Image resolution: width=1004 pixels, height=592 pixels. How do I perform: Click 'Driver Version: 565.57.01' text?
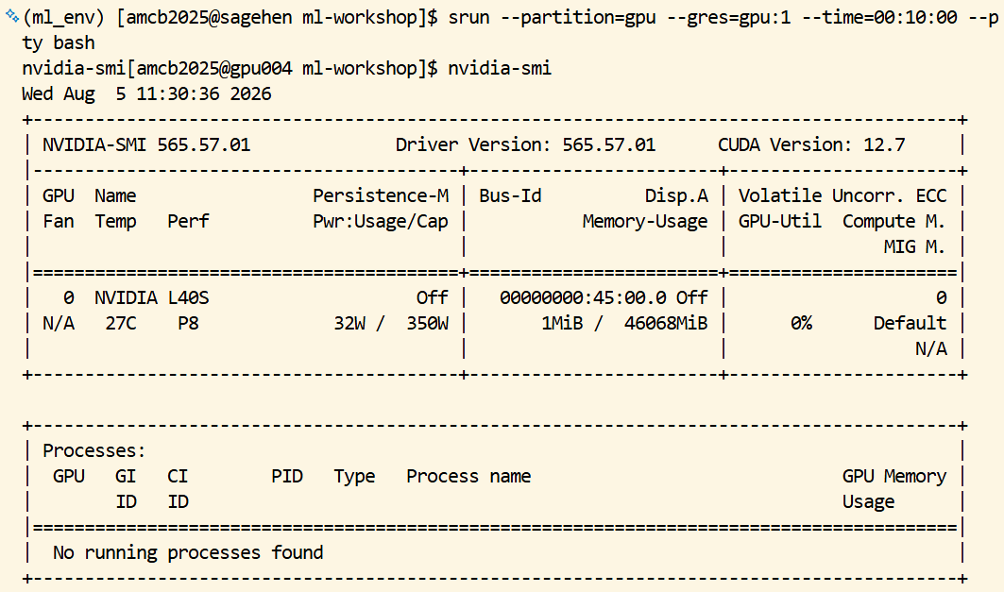525,145
